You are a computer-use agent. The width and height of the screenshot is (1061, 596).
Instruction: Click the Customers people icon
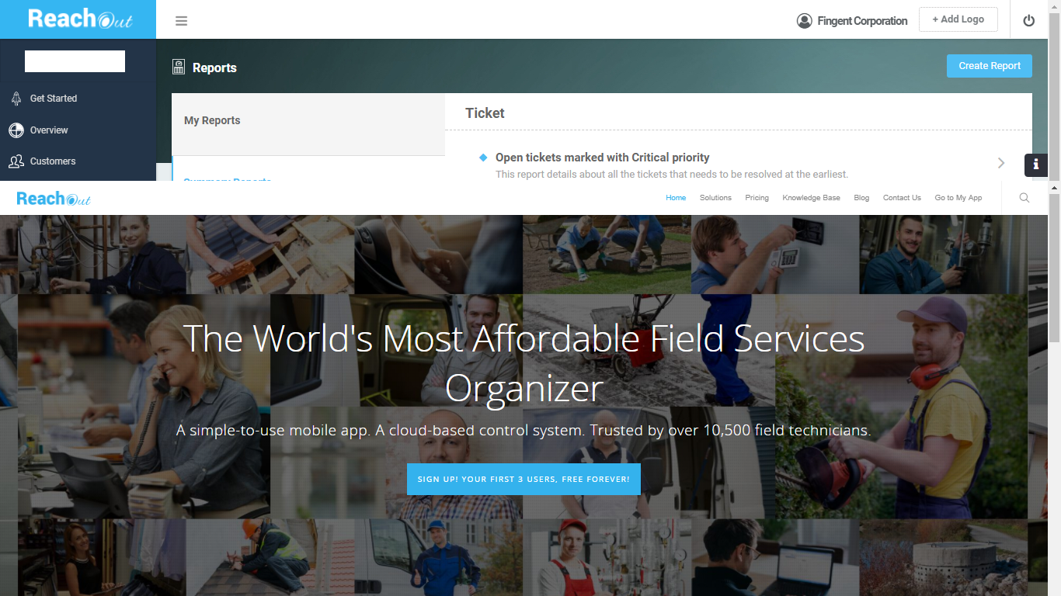click(x=16, y=161)
